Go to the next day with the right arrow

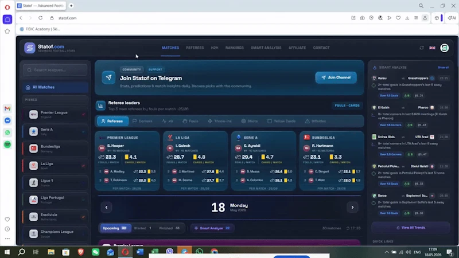[352, 208]
